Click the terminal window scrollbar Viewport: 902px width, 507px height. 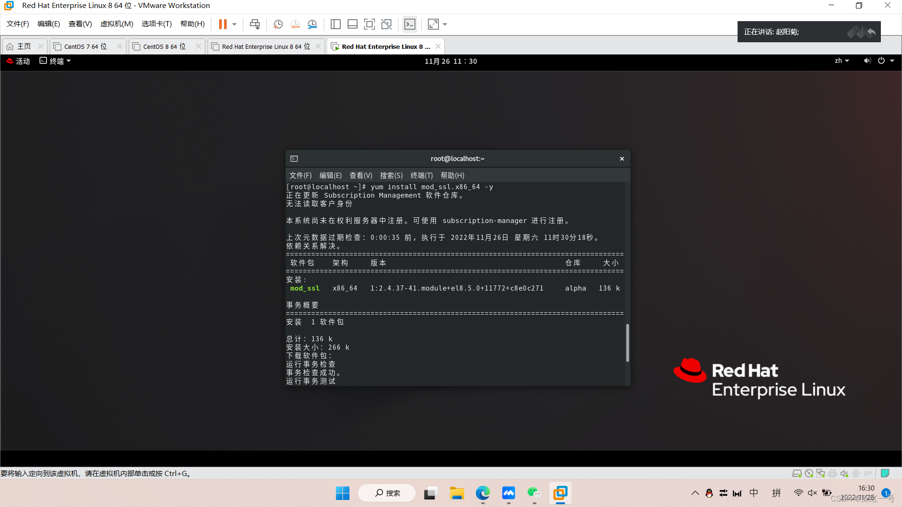pyautogui.click(x=627, y=344)
